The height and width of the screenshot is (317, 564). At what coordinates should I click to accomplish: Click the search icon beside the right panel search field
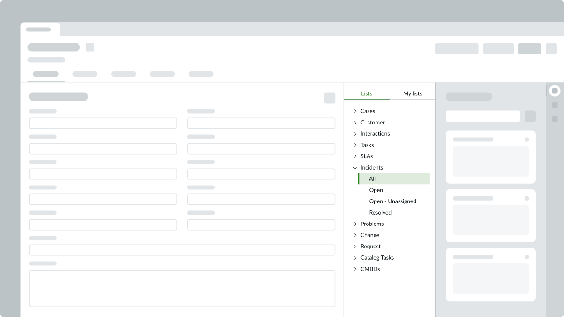[530, 116]
